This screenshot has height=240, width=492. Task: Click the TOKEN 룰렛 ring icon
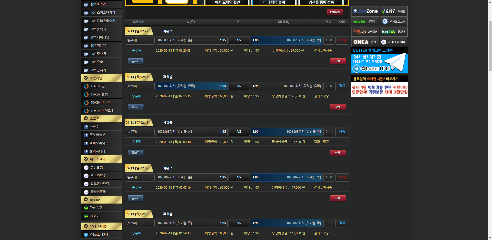[x=86, y=94]
